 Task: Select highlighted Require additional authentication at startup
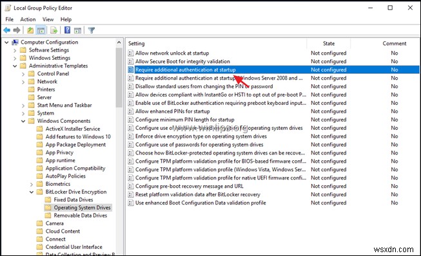point(185,69)
